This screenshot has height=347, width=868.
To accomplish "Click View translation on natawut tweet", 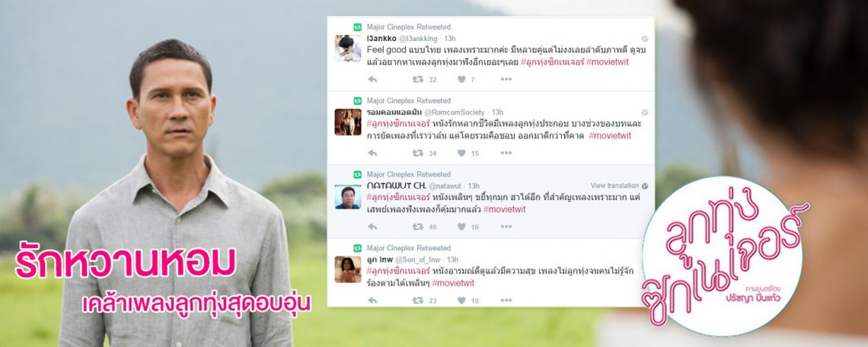I will (614, 186).
